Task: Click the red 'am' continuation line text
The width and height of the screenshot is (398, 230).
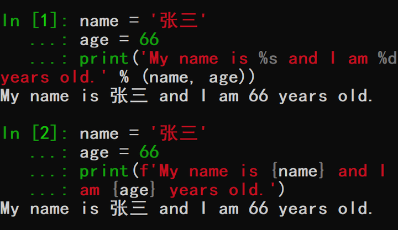Action: click(90, 190)
